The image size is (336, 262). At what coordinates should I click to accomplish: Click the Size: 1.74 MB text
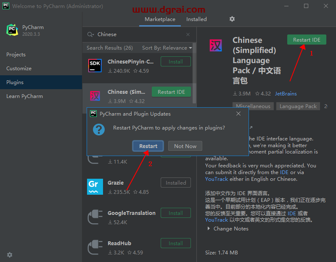[222, 253]
